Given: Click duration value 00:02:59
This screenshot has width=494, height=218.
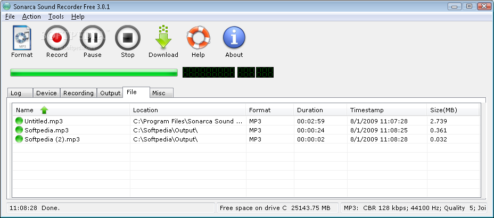Looking at the screenshot, I should coord(311,121).
